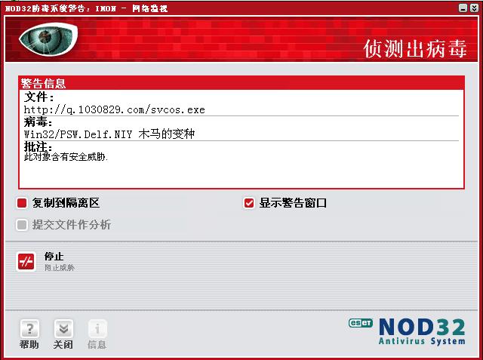Viewport: 483px width, 360px height.
Task: Click the Close icon with double chevrons
Action: [x=63, y=328]
